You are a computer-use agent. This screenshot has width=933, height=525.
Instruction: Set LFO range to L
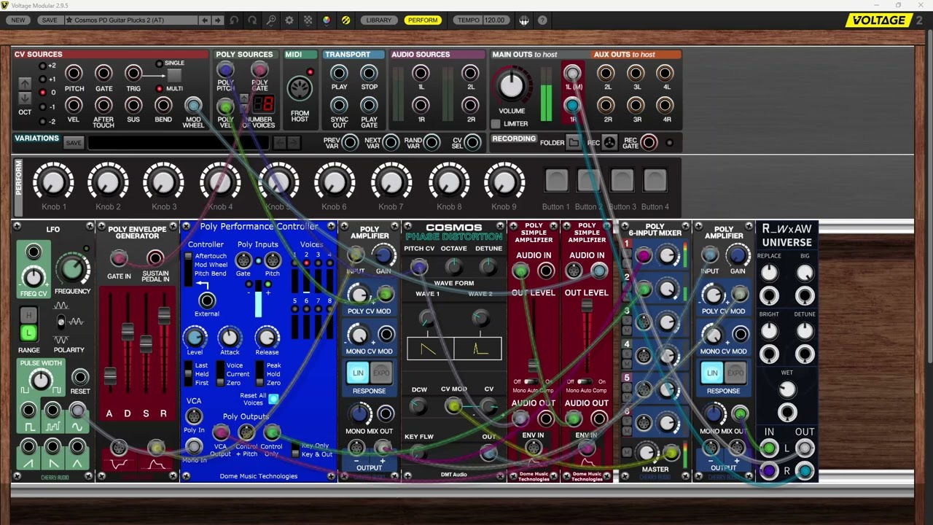[28, 333]
